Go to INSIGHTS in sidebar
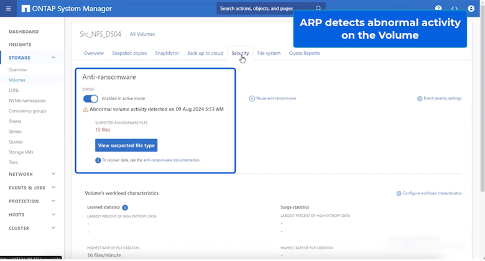485x261 pixels. point(20,45)
